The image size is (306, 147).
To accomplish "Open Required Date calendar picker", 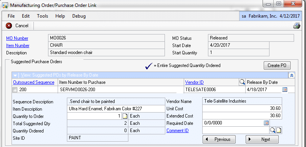I will pyautogui.click(x=266, y=123).
